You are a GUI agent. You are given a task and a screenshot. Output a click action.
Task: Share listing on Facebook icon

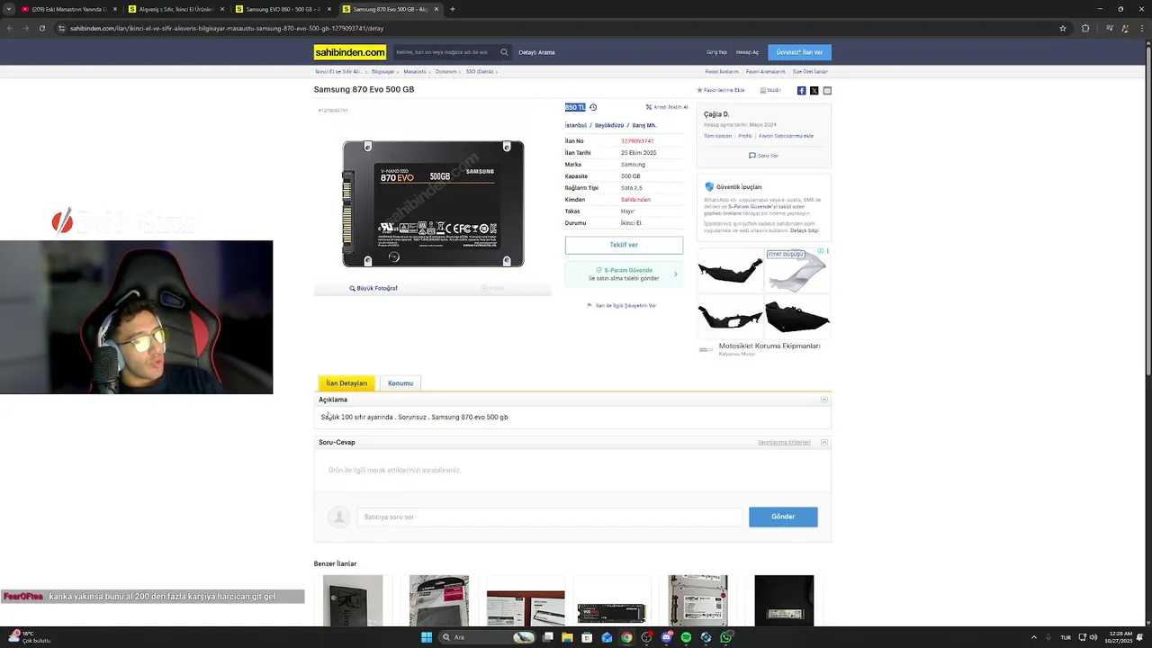click(x=801, y=90)
